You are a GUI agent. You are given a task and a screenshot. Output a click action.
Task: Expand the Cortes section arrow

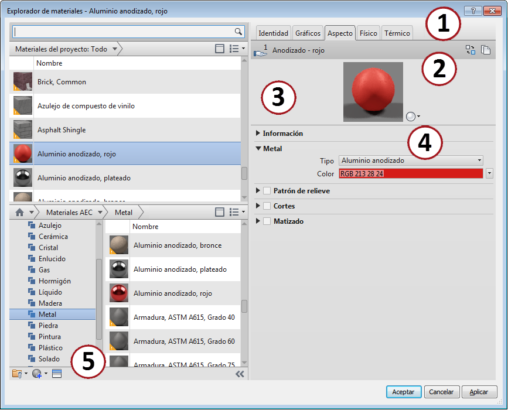coord(258,206)
